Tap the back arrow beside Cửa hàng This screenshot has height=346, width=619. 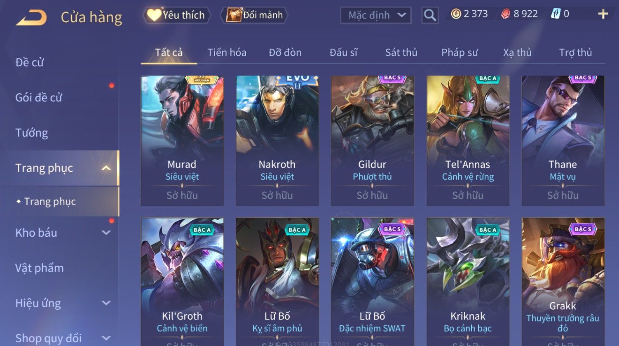31,18
